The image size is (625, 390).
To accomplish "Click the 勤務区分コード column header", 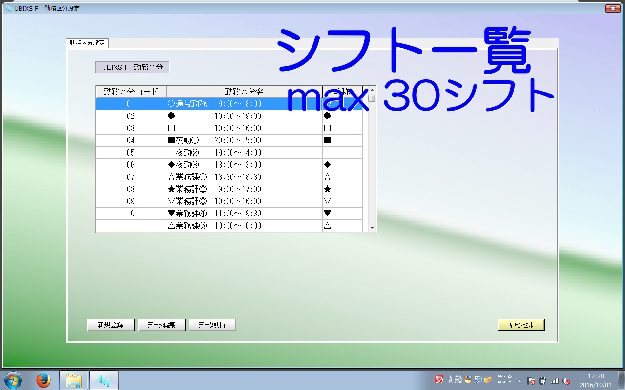I will pos(131,92).
